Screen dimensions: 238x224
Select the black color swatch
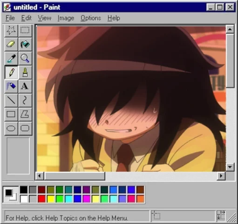(x=24, y=190)
